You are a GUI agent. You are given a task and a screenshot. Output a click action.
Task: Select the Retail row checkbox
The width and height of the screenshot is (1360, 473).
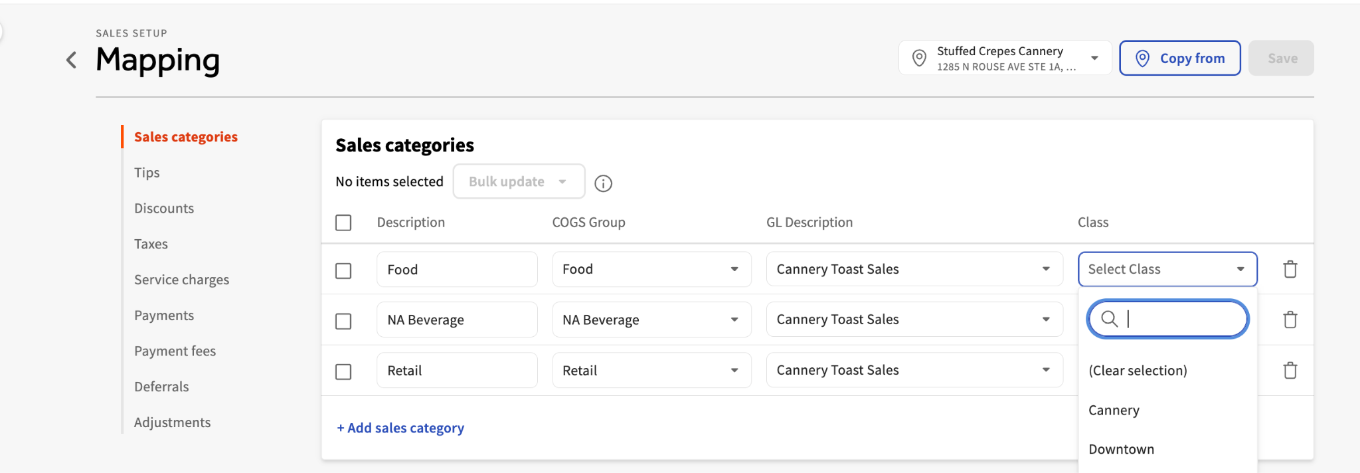(x=343, y=372)
